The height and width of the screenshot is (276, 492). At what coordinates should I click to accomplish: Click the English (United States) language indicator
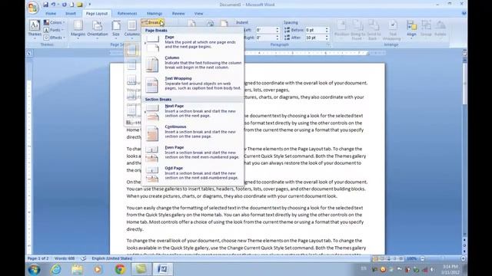(112, 259)
